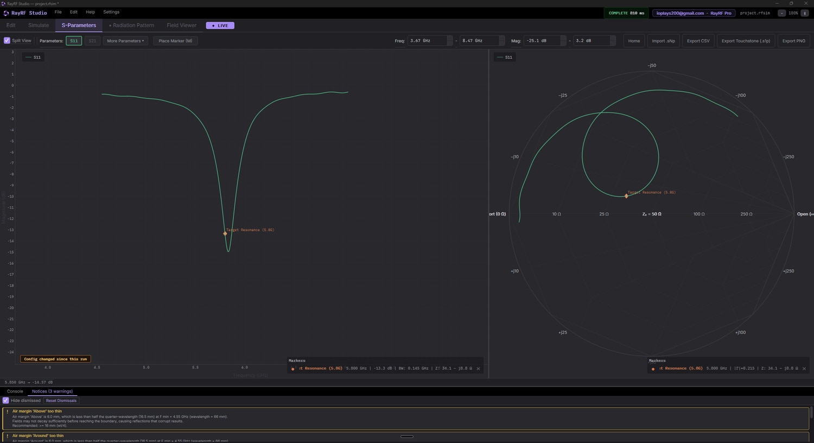Click stepper on 3.67 GHz frequency field

450,41
